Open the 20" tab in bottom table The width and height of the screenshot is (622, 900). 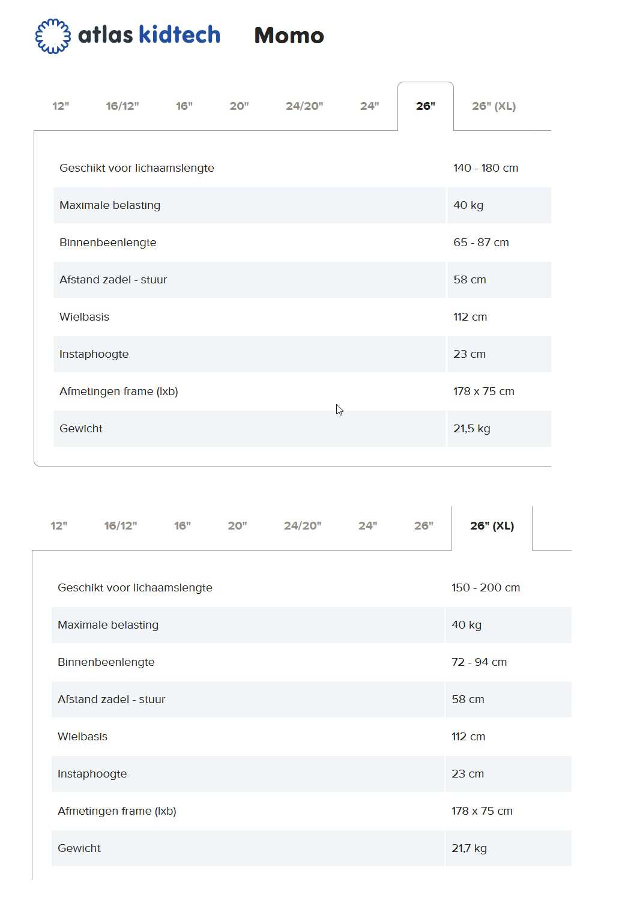click(x=238, y=526)
